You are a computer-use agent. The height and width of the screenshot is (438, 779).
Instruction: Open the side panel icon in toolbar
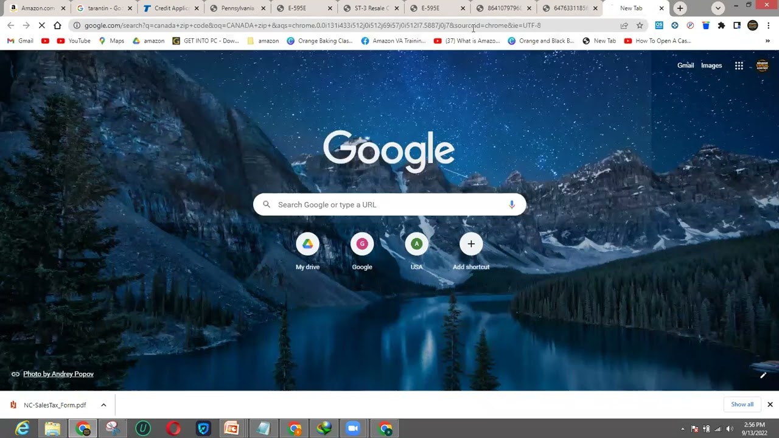coord(737,26)
